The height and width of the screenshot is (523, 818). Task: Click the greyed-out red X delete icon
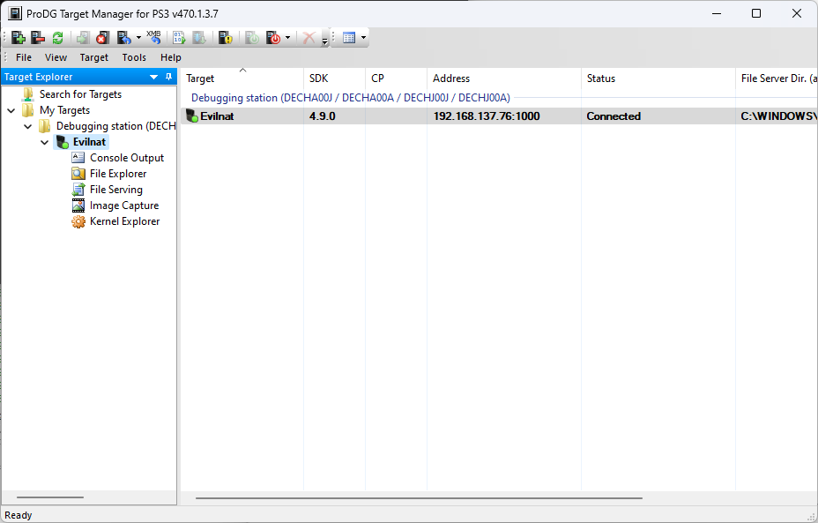click(309, 38)
